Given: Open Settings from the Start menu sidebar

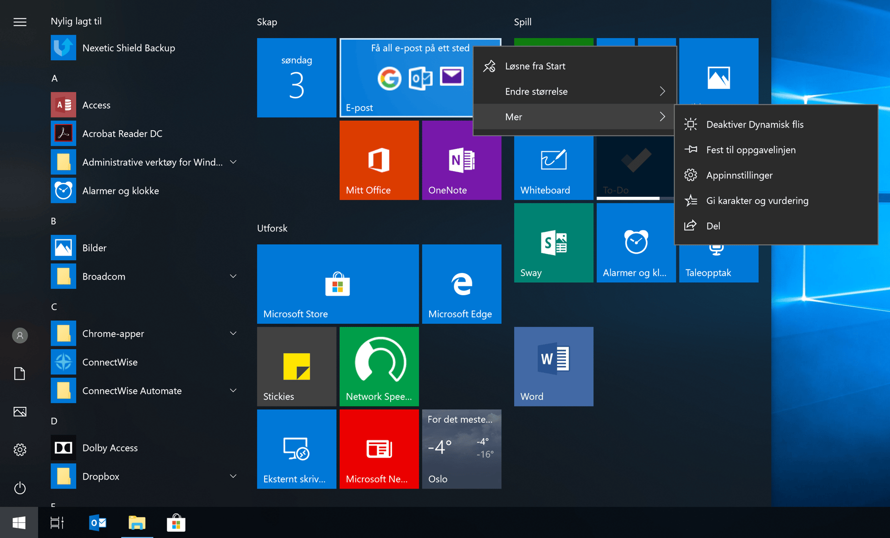Looking at the screenshot, I should pyautogui.click(x=19, y=449).
